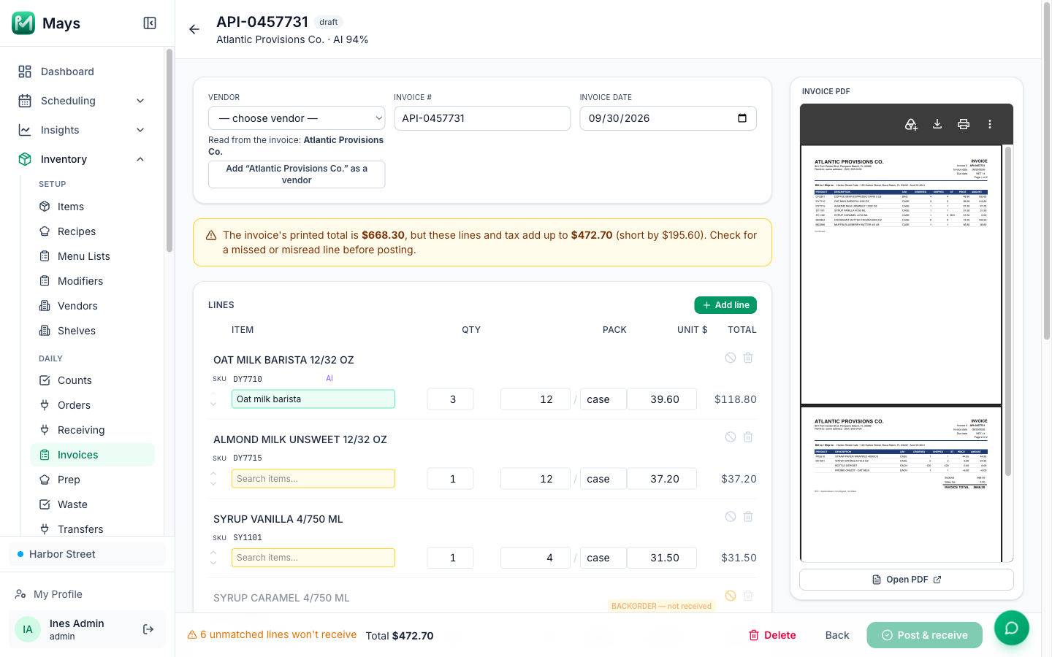This screenshot has width=1052, height=657.
Task: Delete this draft invoice
Action: point(772,635)
